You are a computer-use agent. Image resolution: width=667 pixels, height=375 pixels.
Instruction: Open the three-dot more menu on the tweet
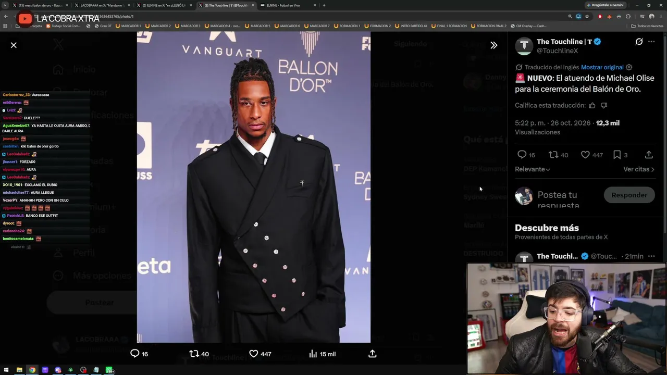pyautogui.click(x=651, y=42)
